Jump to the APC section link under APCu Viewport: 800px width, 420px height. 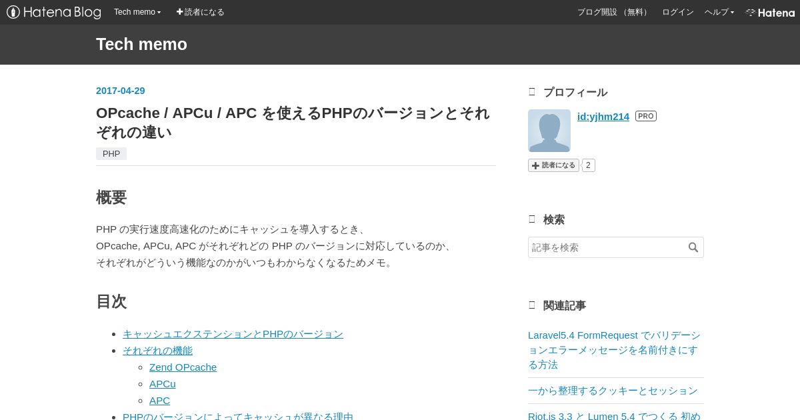click(159, 400)
